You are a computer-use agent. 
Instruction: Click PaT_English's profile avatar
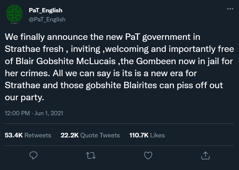tap(14, 14)
